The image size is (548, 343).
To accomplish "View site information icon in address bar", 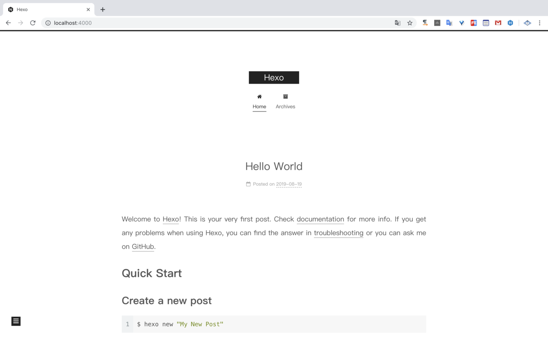I will tap(48, 23).
